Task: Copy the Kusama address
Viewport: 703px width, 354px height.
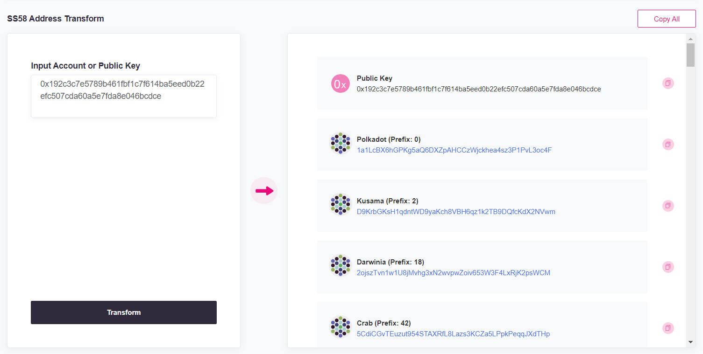Action: point(668,206)
